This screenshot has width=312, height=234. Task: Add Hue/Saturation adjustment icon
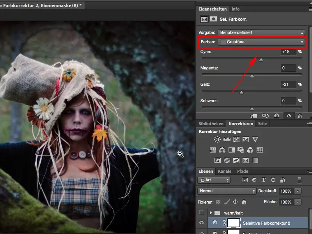tap(213, 150)
